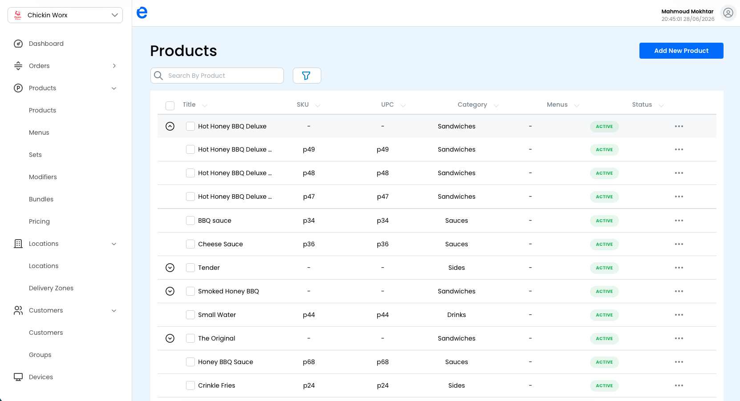Open the Dashboard gauge icon

coord(18,44)
